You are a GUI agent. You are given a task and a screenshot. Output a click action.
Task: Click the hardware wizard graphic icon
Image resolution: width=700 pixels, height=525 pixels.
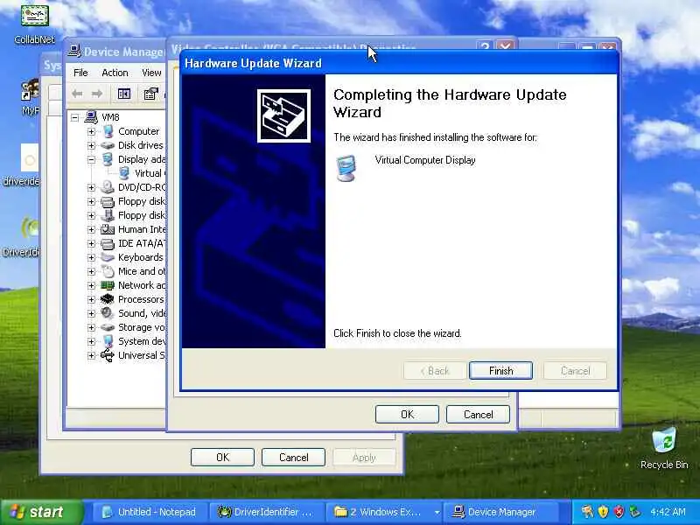point(283,115)
